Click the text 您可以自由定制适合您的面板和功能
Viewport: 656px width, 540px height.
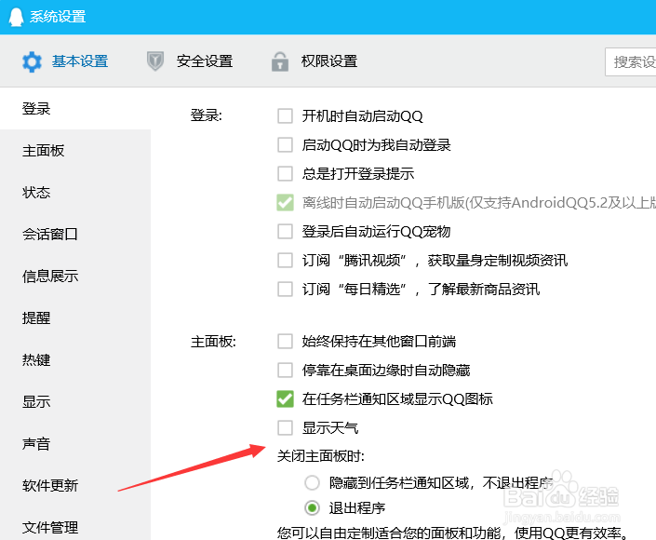389,533
